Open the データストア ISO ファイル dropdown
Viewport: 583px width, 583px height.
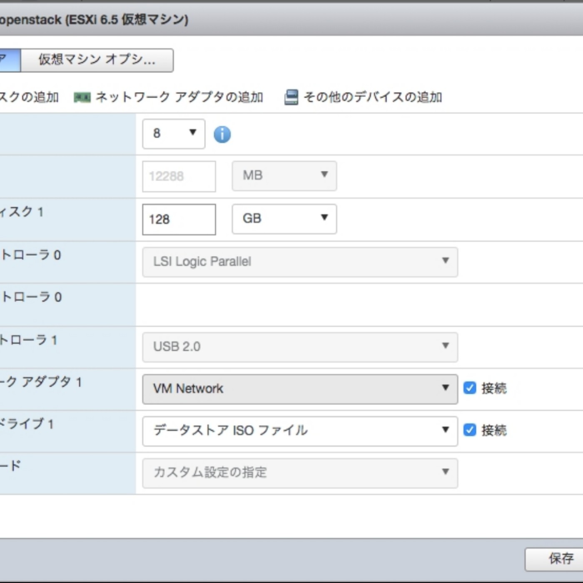coord(300,431)
